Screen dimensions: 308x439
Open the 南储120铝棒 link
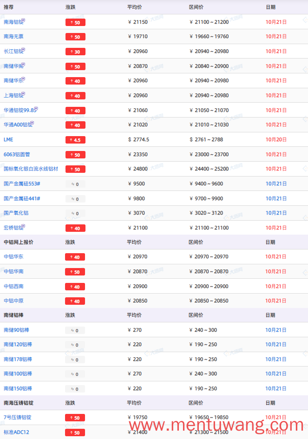pos(18,344)
